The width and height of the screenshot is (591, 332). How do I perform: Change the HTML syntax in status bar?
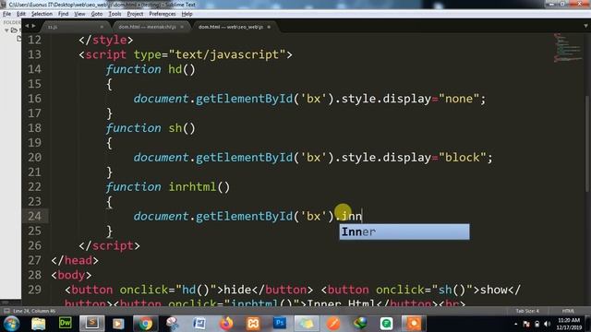tap(568, 311)
